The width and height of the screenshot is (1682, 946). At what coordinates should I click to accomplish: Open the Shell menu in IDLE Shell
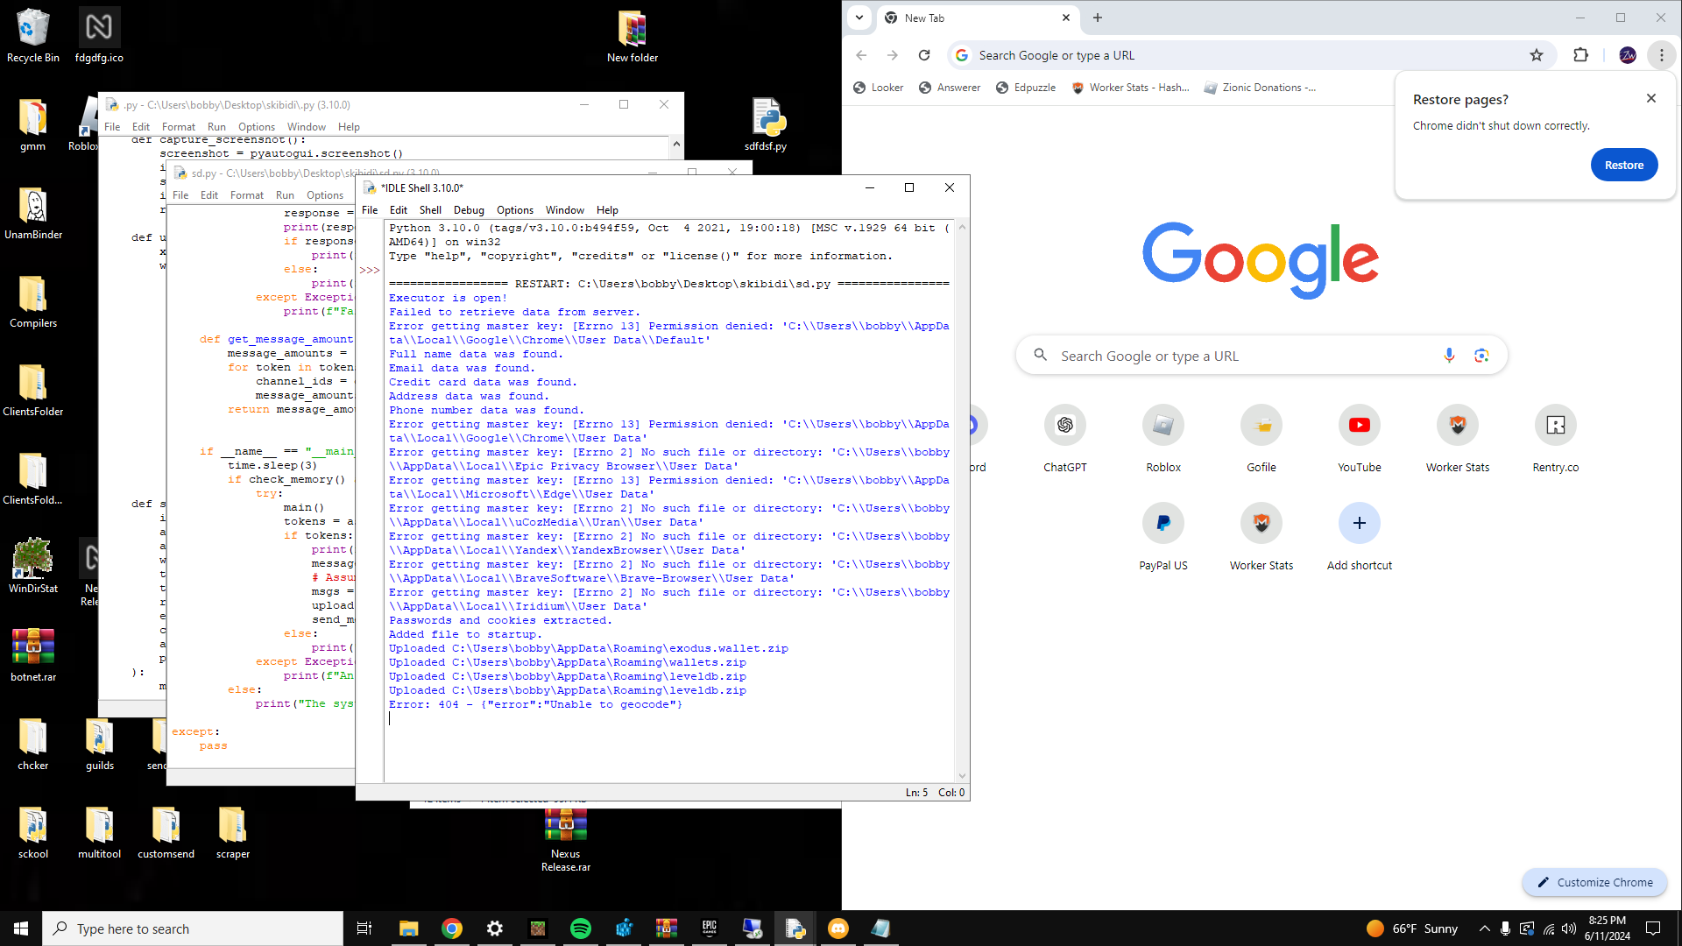click(x=430, y=210)
